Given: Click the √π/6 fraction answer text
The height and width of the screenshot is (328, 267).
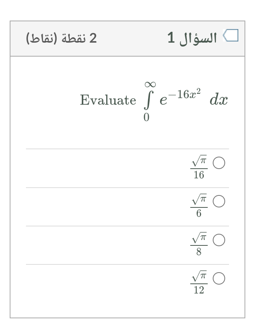Looking at the screenshot, I should [199, 205].
